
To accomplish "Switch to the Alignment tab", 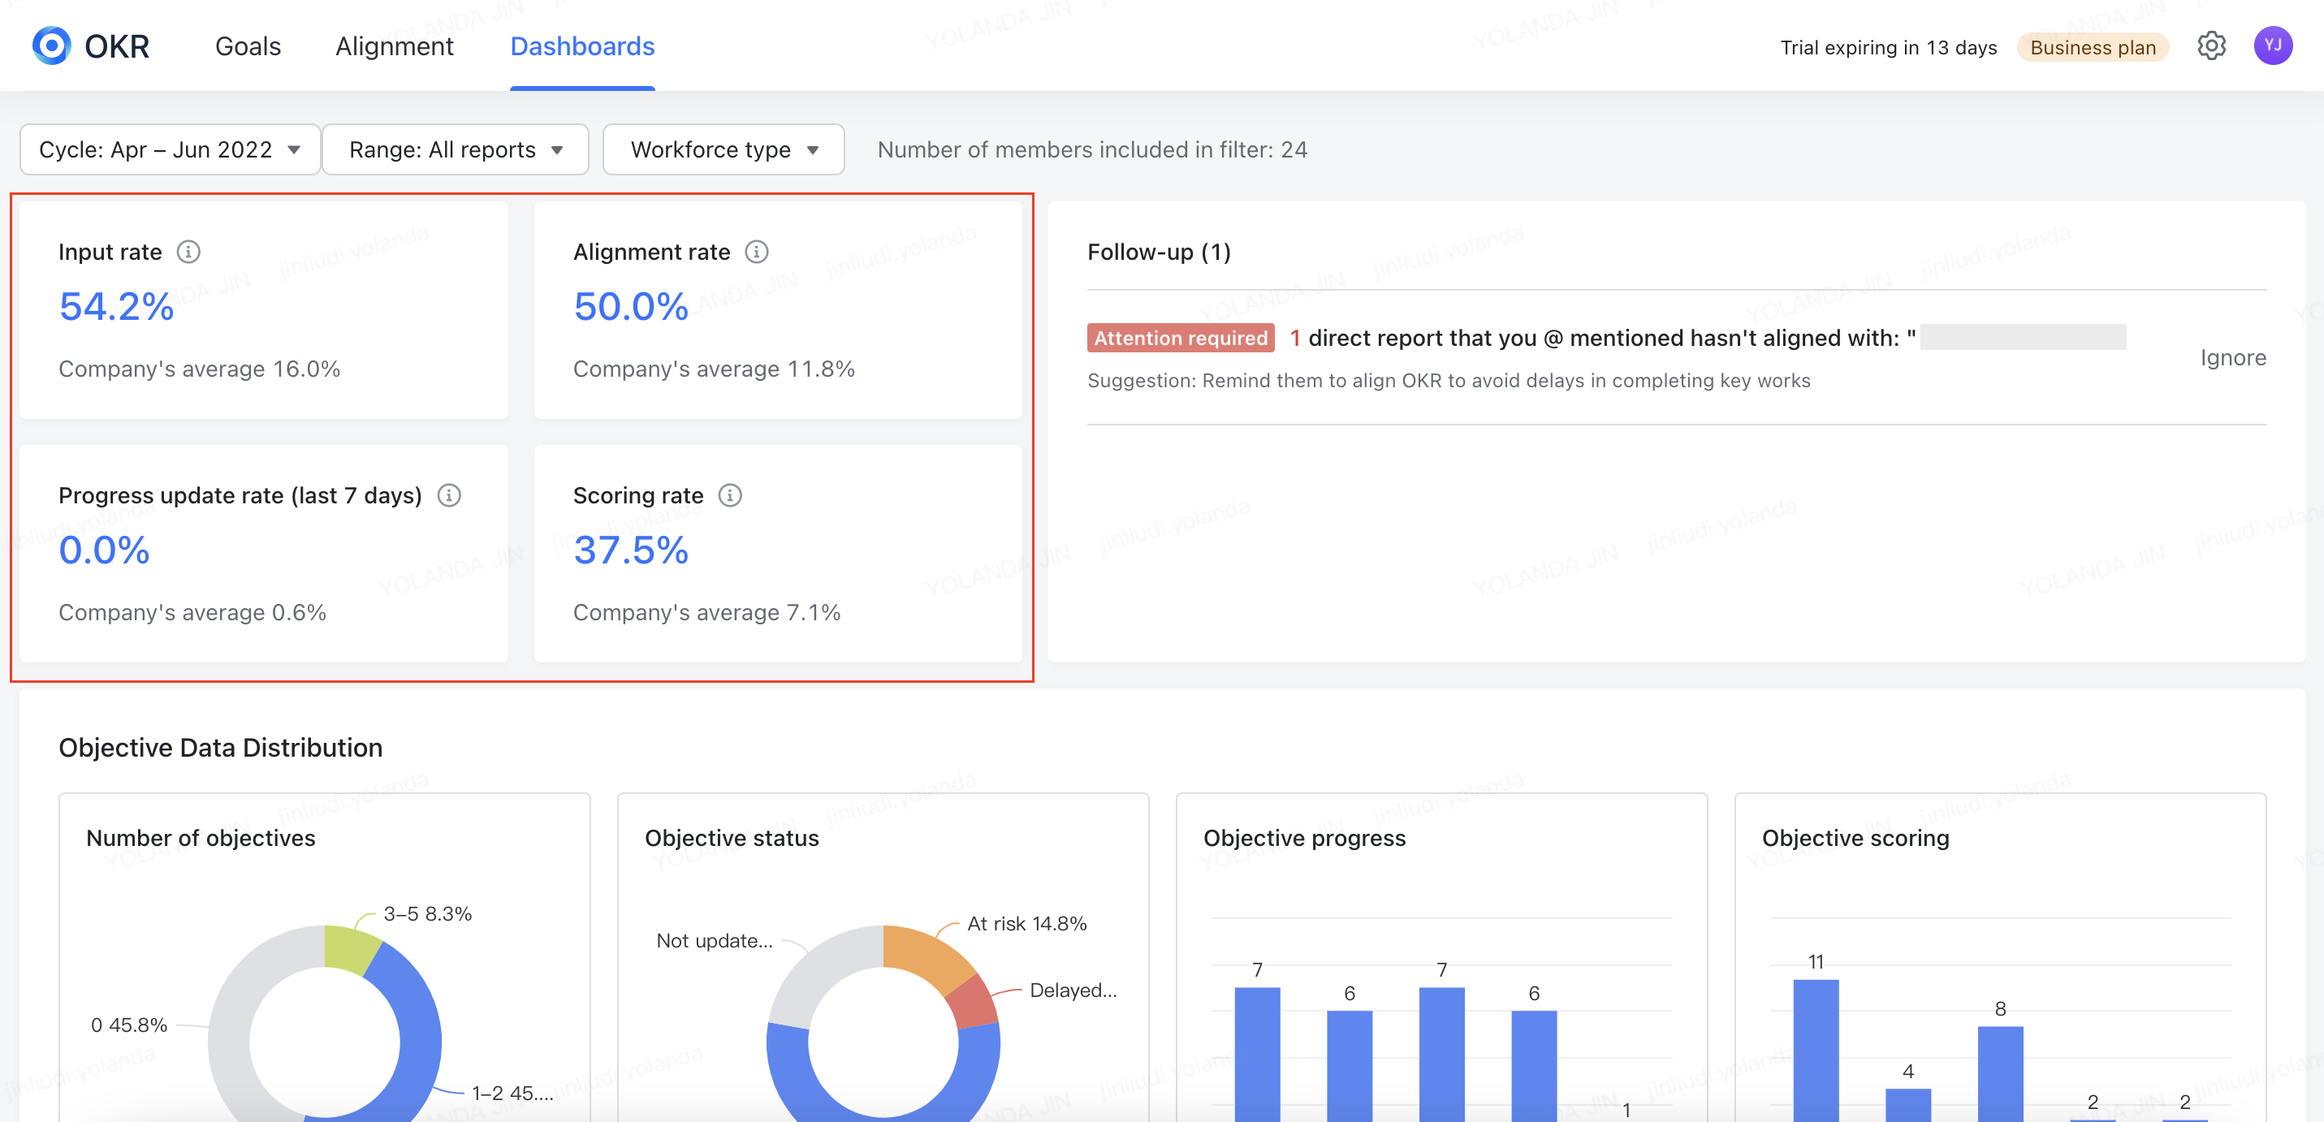I will click(395, 46).
